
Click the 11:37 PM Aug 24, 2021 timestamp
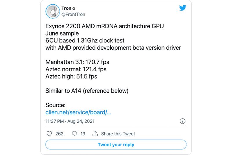point(70,121)
